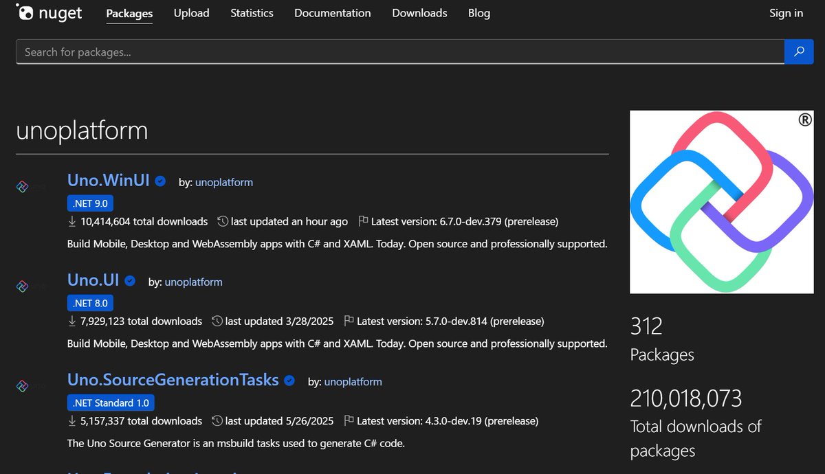Click the Uno.SourceGenerationTasks package icon

pyautogui.click(x=23, y=385)
